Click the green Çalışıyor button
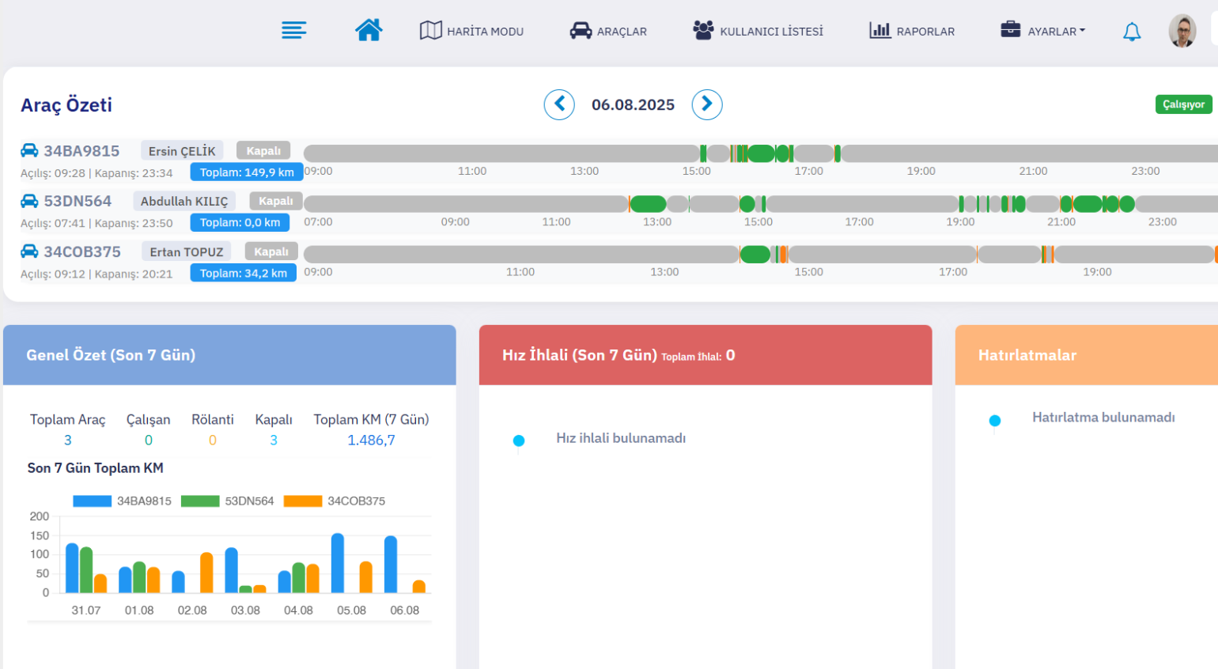The image size is (1218, 669). click(x=1183, y=104)
